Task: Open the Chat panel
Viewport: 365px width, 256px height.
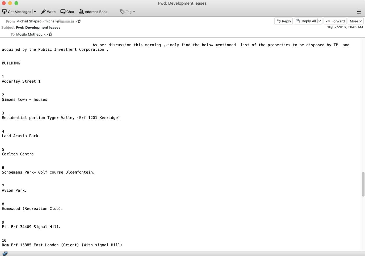Action: (67, 12)
